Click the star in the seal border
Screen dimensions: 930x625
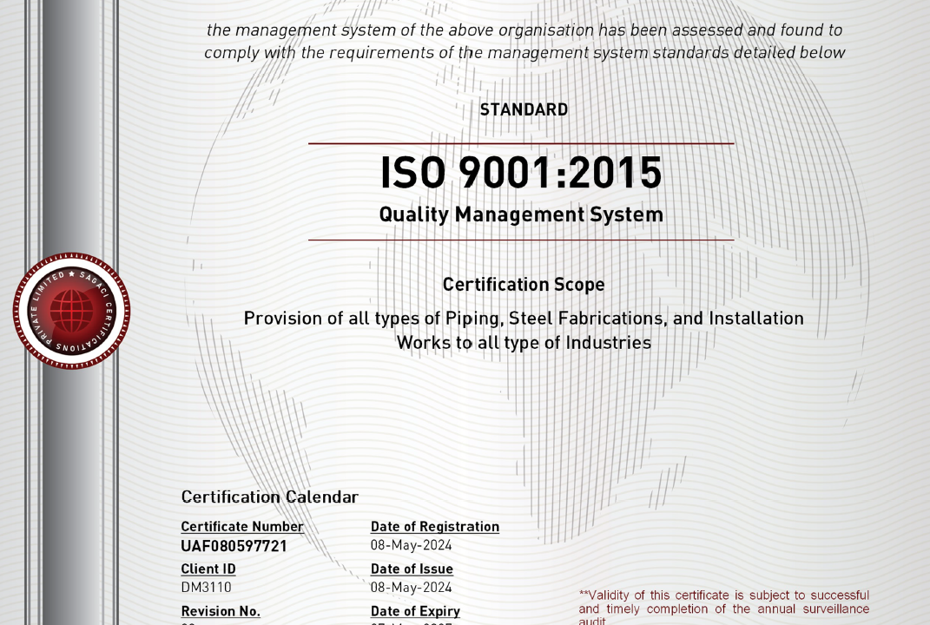72,275
